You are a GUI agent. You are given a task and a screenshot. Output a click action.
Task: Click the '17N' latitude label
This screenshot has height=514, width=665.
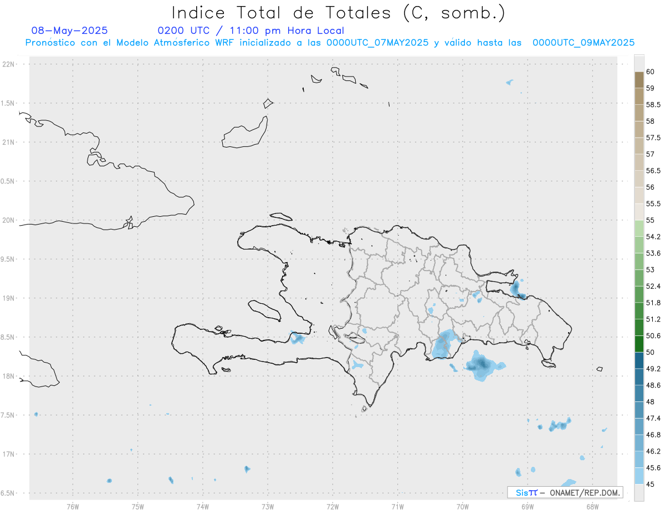click(x=9, y=454)
